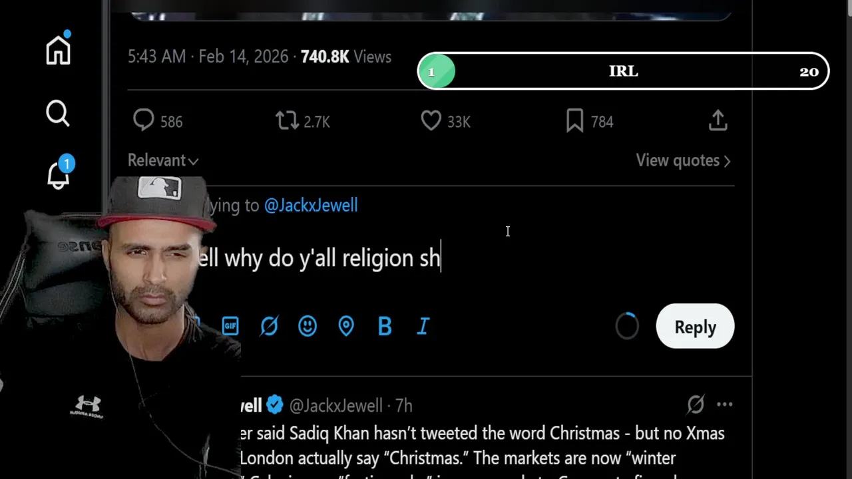This screenshot has height=479, width=852.
Task: Like the tweet with heart icon
Action: coord(431,121)
